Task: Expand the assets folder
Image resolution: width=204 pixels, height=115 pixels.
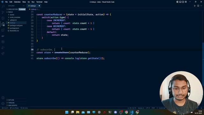Action: [12, 15]
